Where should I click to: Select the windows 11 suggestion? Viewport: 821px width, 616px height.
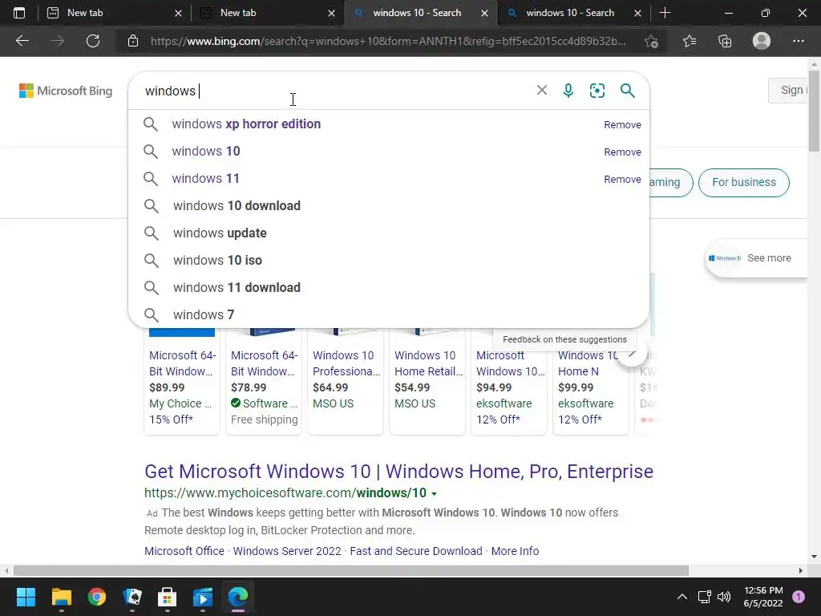pos(205,179)
